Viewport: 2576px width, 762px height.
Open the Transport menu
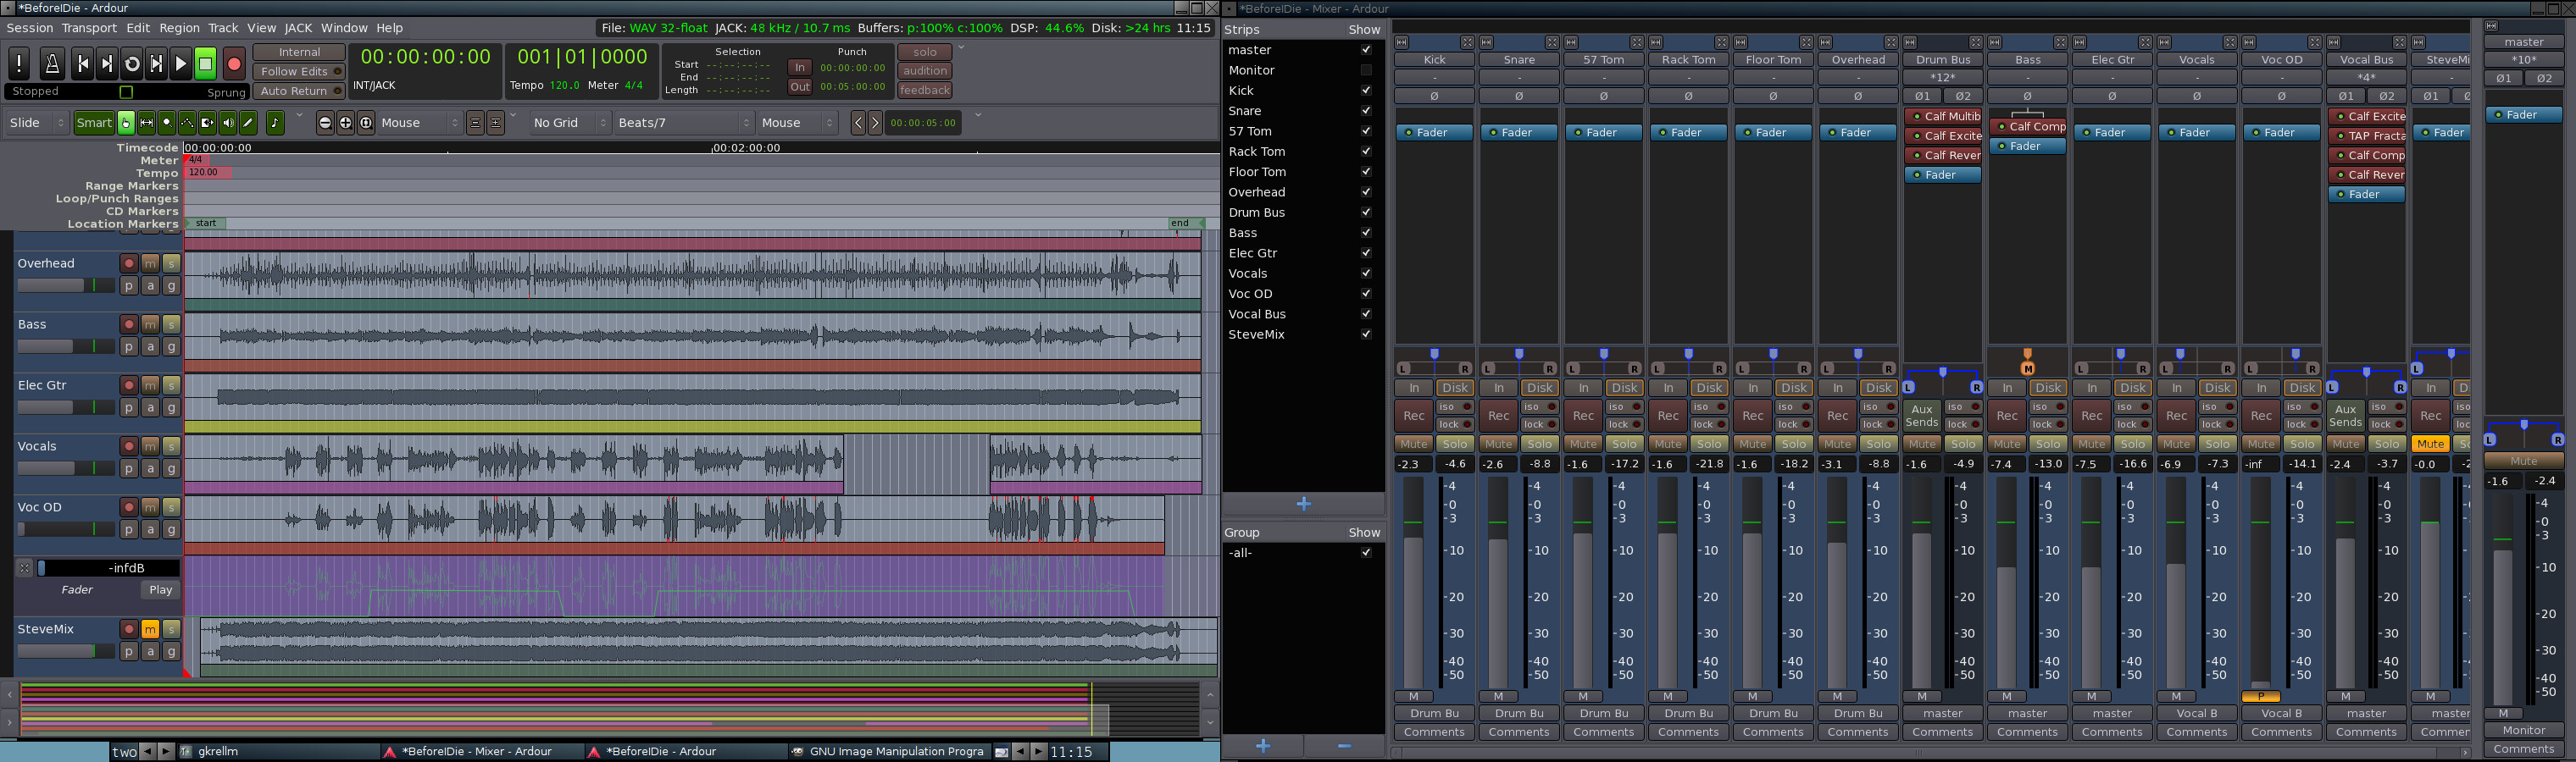(x=89, y=28)
